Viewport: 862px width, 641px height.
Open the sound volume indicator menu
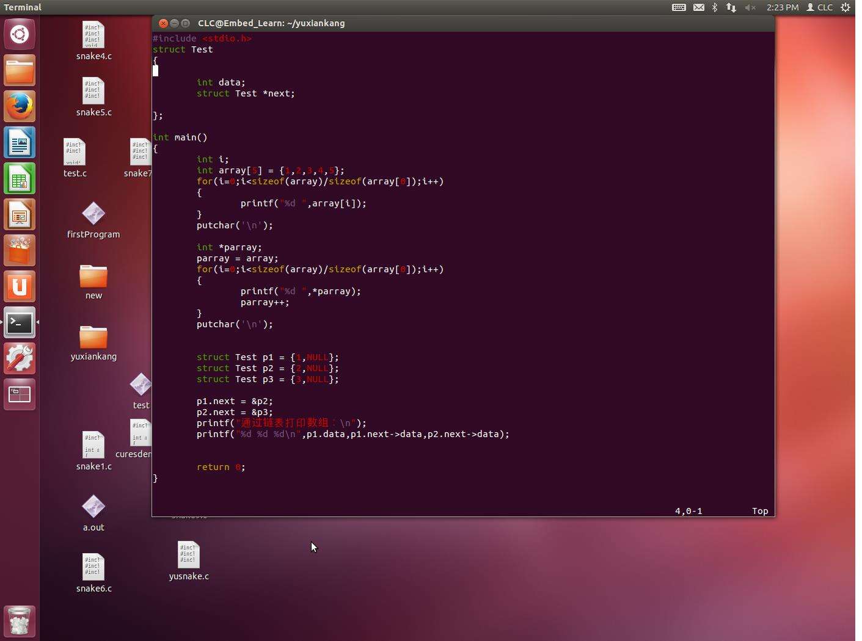coord(750,7)
